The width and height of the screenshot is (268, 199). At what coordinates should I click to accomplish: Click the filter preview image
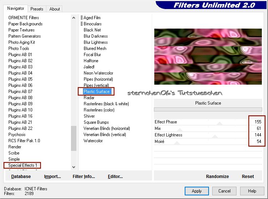point(208,57)
